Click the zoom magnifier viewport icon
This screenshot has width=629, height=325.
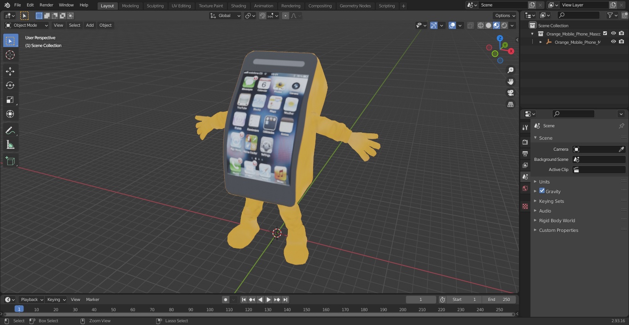coord(511,70)
